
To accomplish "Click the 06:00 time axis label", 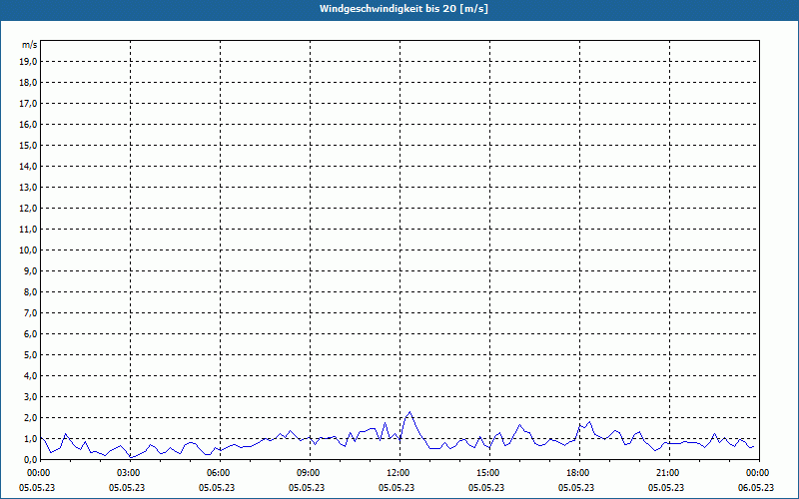I will click(x=220, y=473).
